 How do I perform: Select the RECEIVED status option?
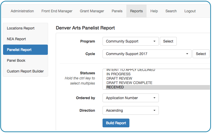pyautogui.click(x=158, y=87)
